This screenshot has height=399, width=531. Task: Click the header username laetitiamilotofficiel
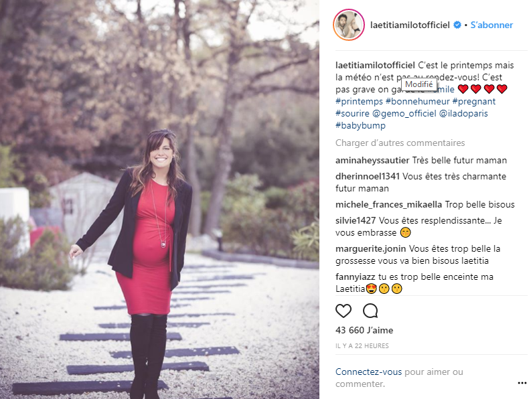[x=410, y=25]
